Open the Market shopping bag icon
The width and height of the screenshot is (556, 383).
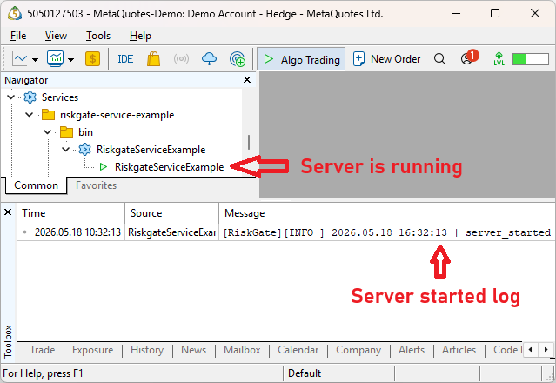(x=153, y=59)
